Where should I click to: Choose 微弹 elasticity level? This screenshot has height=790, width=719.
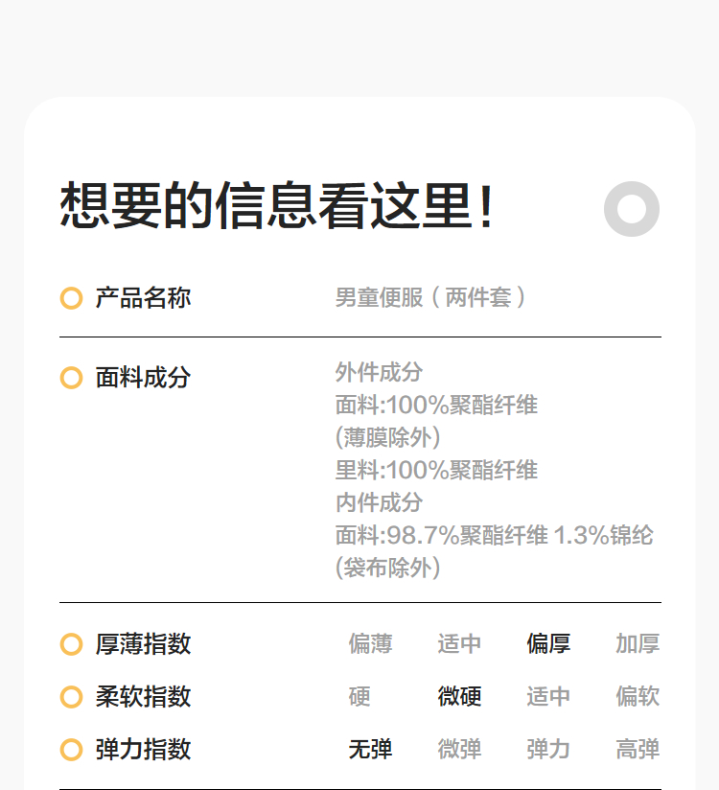click(459, 750)
